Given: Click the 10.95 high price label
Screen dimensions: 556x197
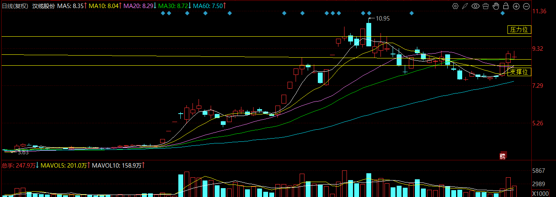Looking at the screenshot, I should tap(383, 19).
